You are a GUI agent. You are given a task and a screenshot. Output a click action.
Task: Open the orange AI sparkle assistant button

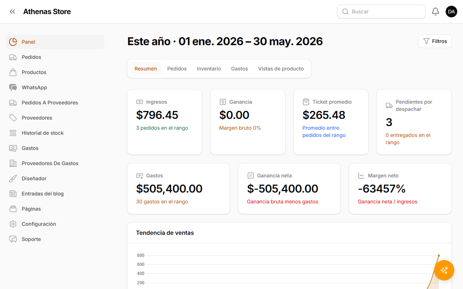[444, 270]
